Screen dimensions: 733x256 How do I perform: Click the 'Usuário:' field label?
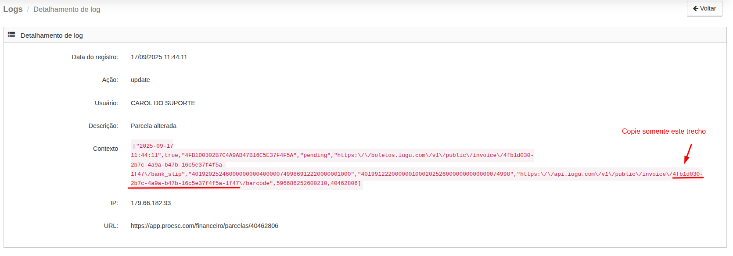click(x=106, y=103)
